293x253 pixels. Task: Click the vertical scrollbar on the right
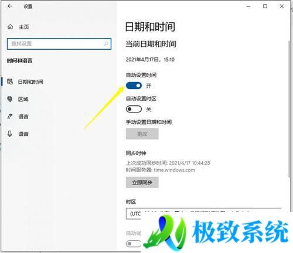tap(289, 110)
